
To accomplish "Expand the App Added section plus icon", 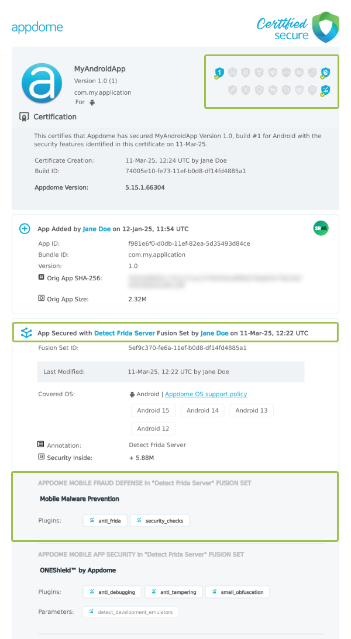I will click(x=25, y=229).
